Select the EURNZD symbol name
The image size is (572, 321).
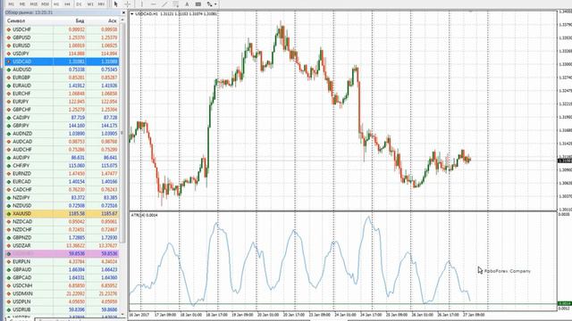21,174
